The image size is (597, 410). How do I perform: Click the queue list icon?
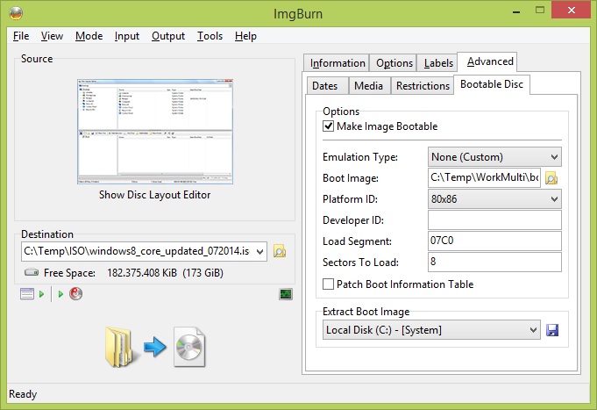pos(27,294)
